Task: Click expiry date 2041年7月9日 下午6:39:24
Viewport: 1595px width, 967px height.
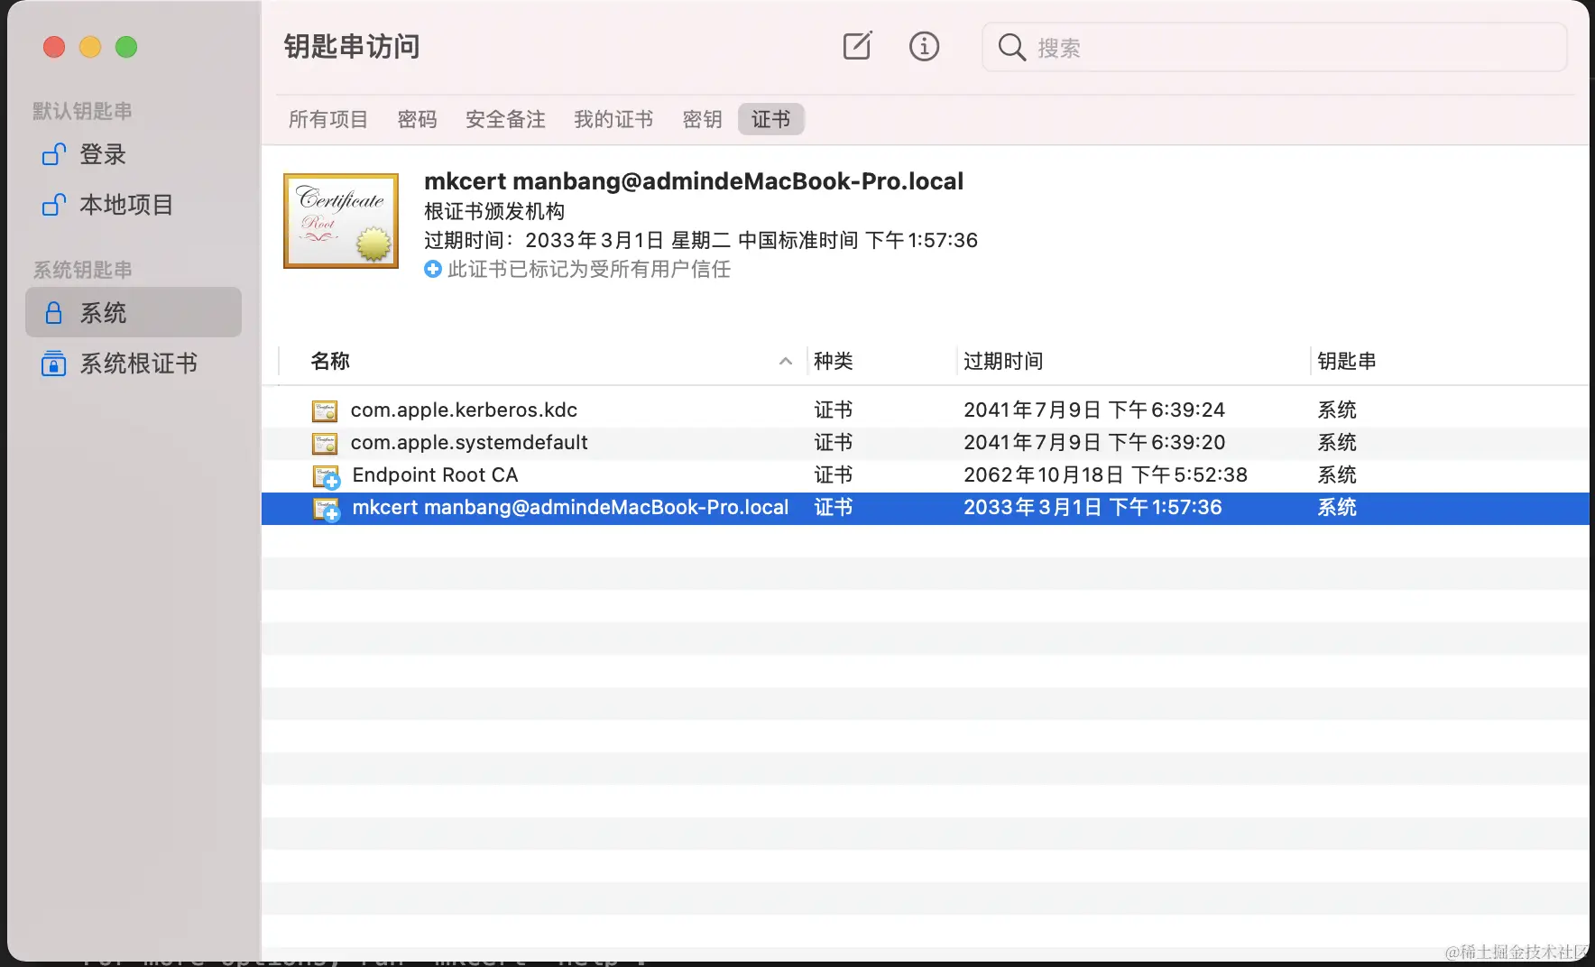Action: 1094,410
